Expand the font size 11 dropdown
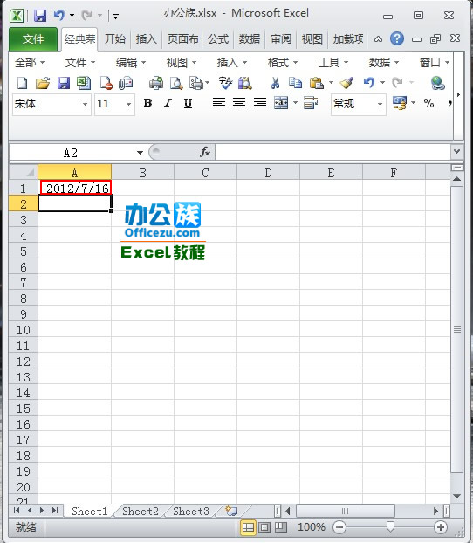Viewport: 473px width, 543px height. pos(128,104)
